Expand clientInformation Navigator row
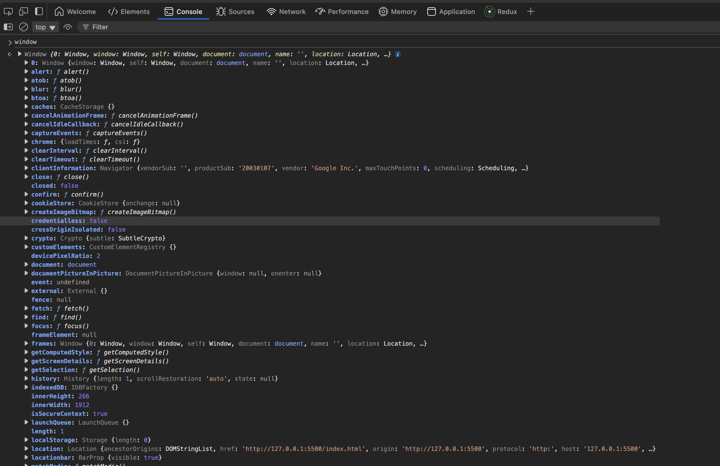The width and height of the screenshot is (720, 466). click(26, 168)
